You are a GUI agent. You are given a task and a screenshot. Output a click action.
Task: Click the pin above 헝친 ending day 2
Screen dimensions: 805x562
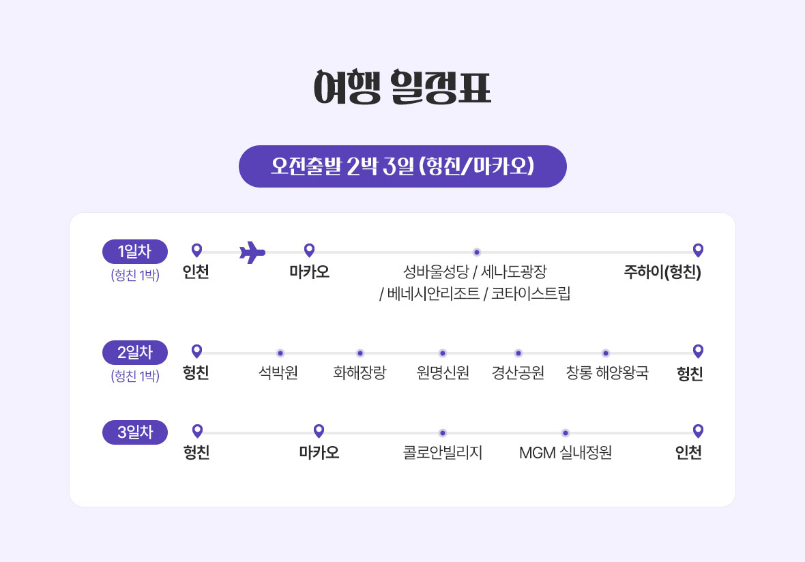[698, 351]
